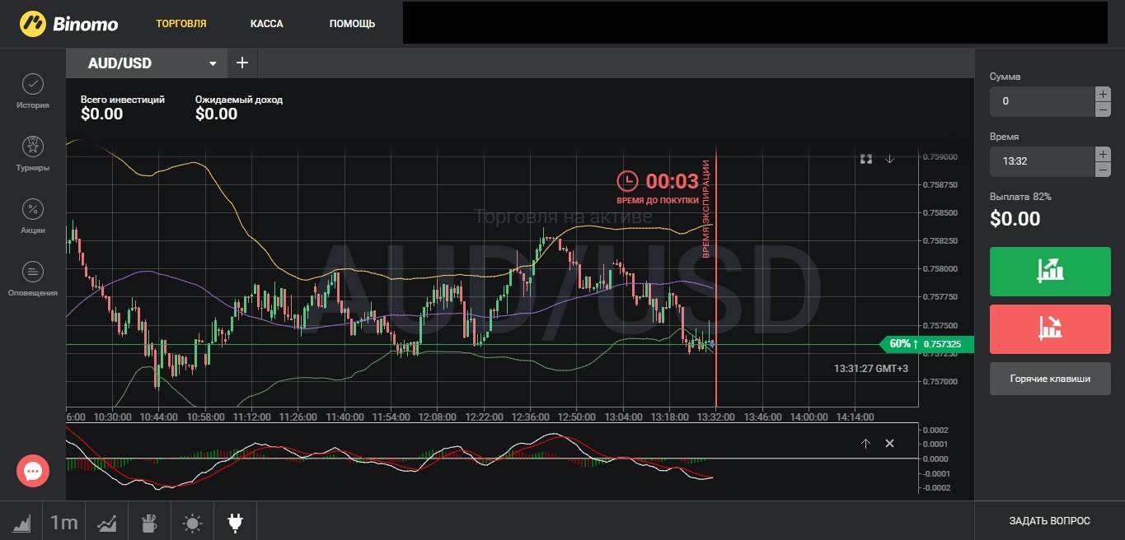The height and width of the screenshot is (540, 1125).
Task: Place an up trade with green button
Action: pos(1050,271)
